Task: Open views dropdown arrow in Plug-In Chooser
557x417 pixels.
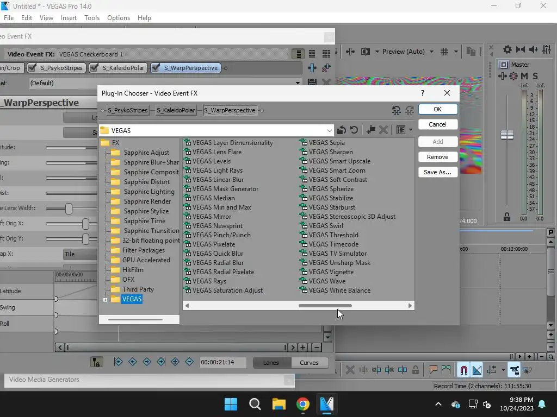Action: click(x=411, y=130)
